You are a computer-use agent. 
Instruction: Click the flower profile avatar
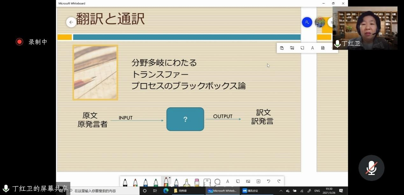pyautogui.click(x=320, y=22)
